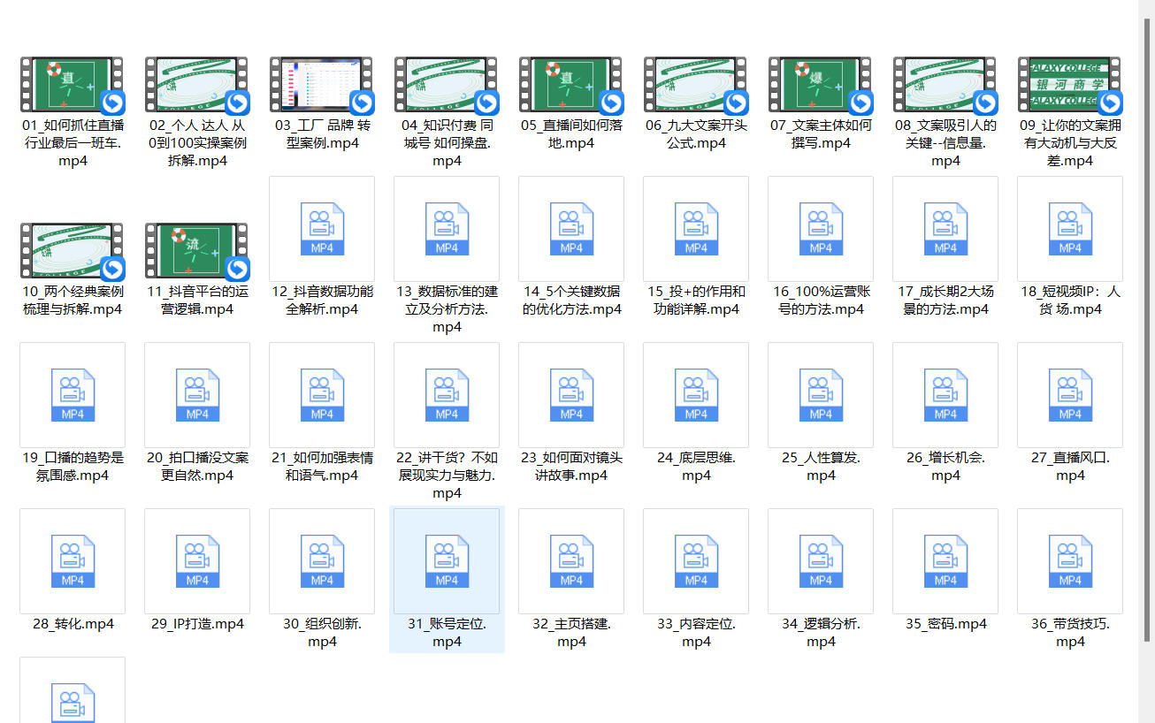Click the sync badge on 05_直播间如何落地.mp4
1155x723 pixels.
611,102
